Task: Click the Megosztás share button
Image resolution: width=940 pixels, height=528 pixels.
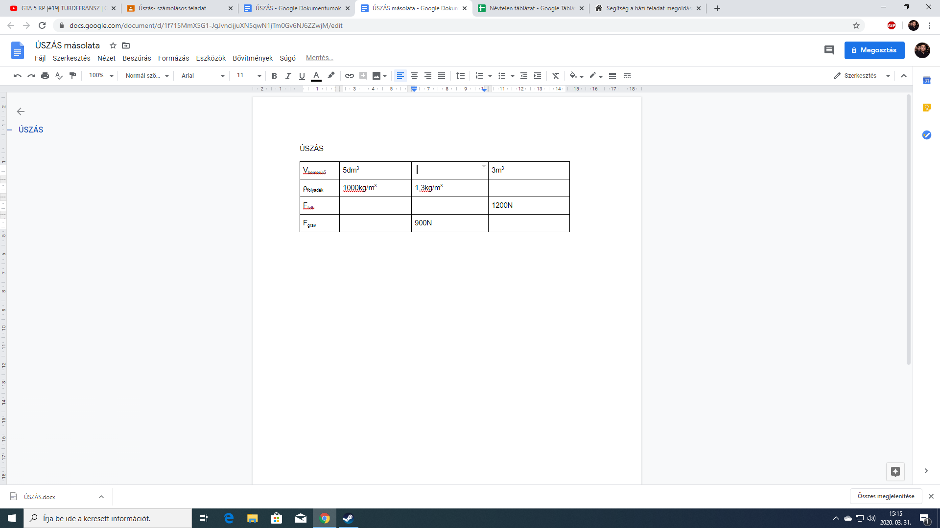Action: 874,50
